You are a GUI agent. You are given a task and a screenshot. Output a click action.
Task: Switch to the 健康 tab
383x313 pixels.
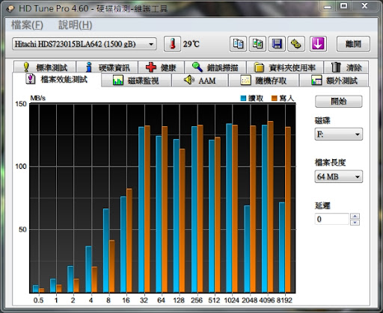(x=161, y=67)
